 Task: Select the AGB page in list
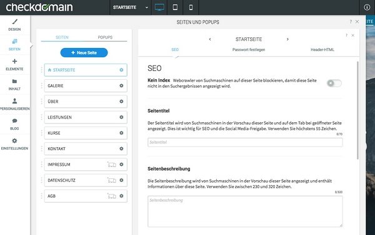86,196
